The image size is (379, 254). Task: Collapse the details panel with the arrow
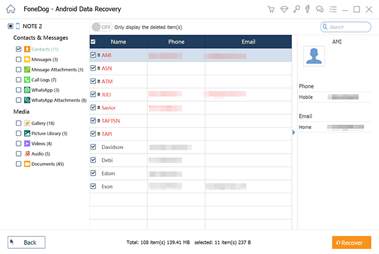coord(293,133)
